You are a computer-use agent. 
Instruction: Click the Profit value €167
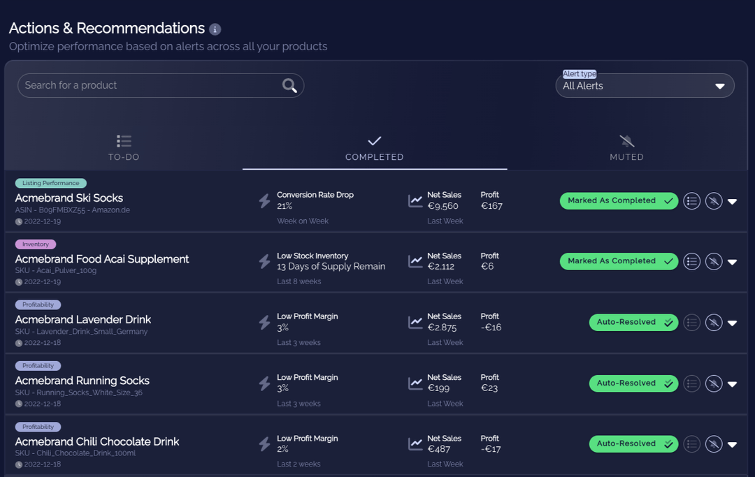(x=491, y=206)
